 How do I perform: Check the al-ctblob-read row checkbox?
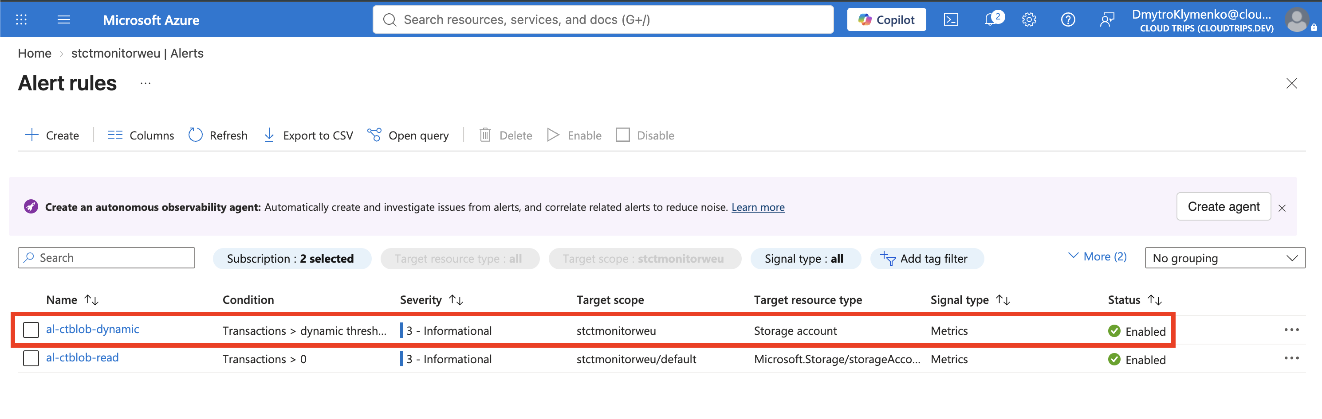31,358
